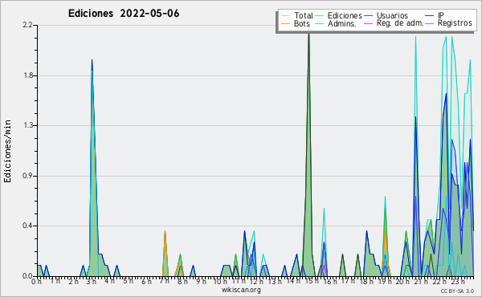482x297 pixels.
Task: Click the 'Bots' legend label
Action: 302,23
